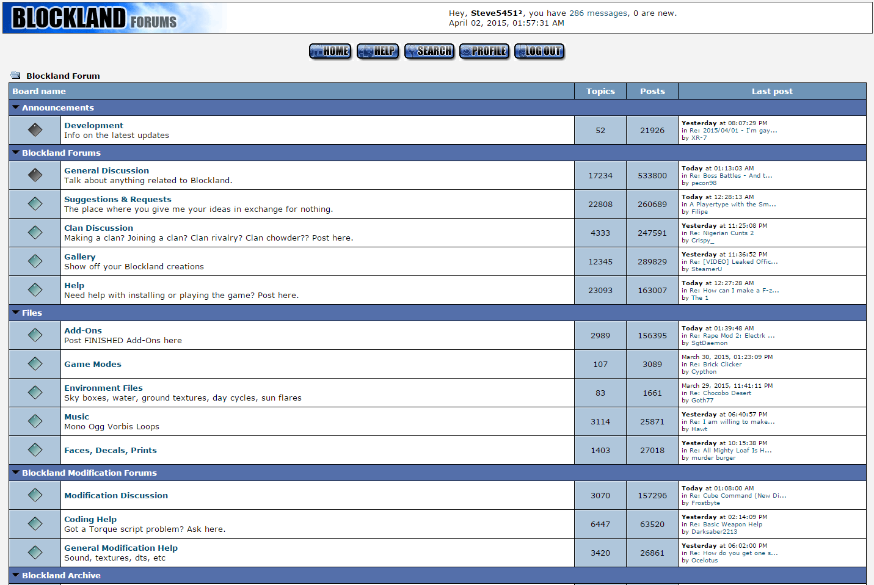Click the Faces, Decals, Prints board icon

tap(34, 450)
